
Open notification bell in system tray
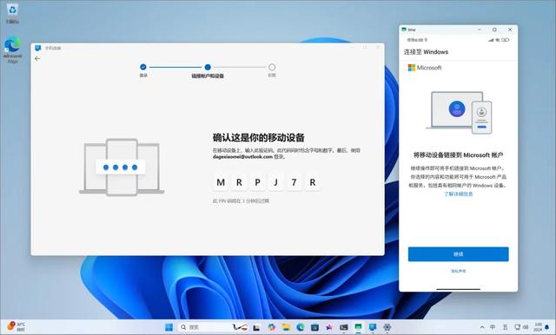[547, 327]
